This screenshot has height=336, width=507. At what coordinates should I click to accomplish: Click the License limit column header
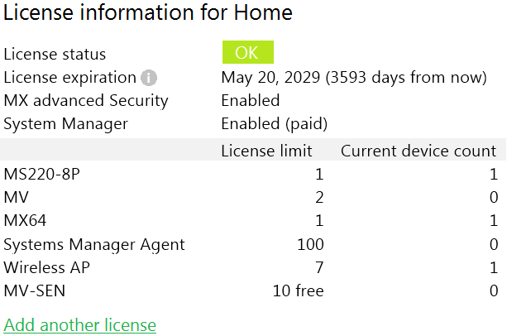(x=266, y=151)
